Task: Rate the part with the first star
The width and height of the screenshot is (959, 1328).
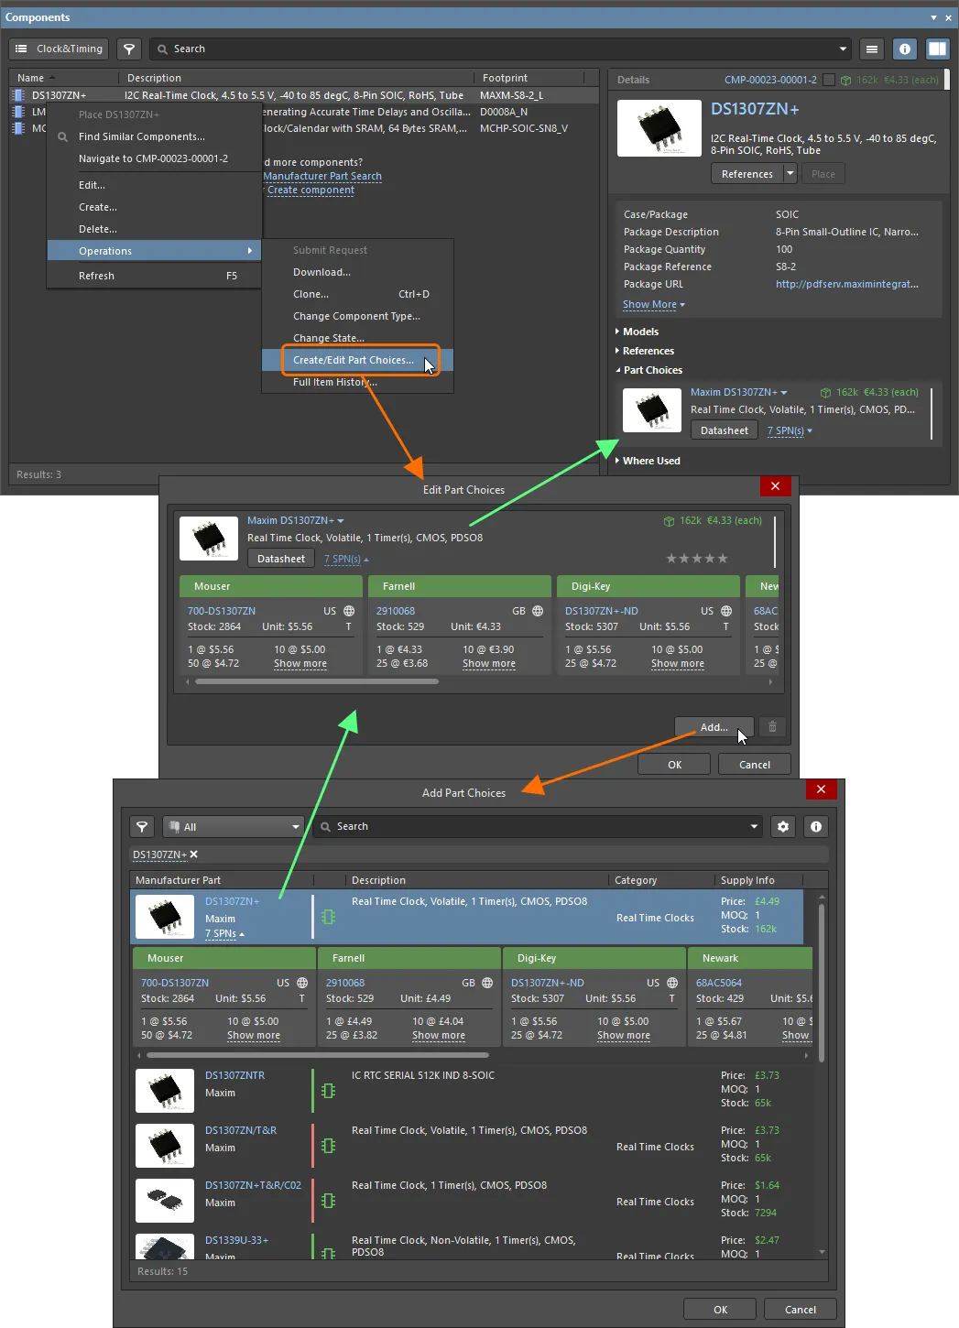Action: 671,558
